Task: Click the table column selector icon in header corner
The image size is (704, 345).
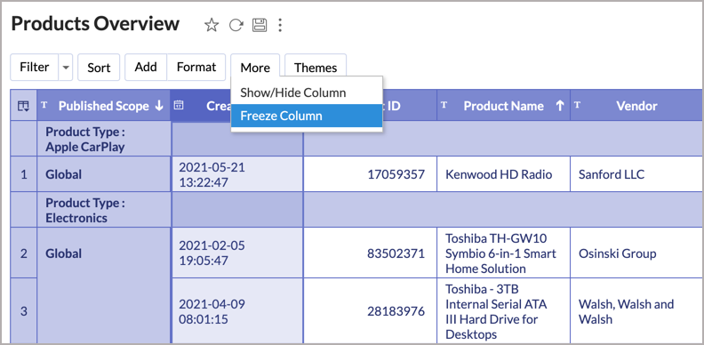Action: 23,106
